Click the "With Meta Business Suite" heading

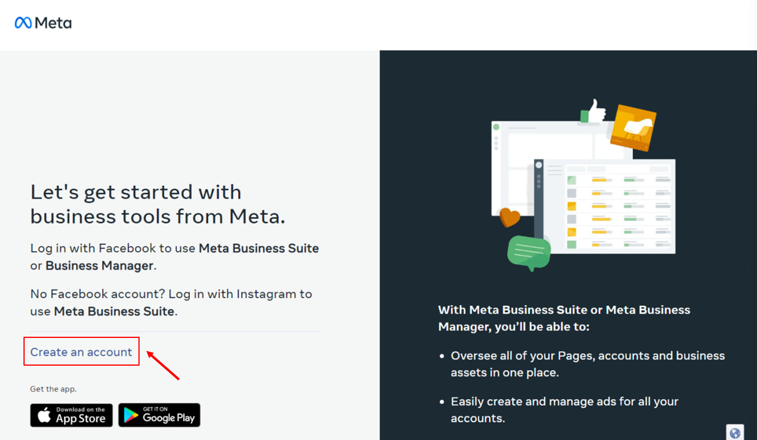(564, 318)
